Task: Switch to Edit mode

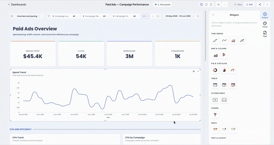Action: click(249, 4)
